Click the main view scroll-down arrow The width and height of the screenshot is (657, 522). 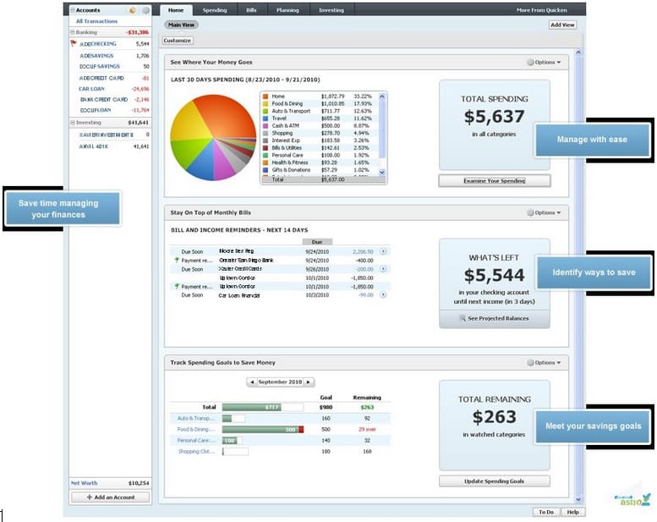[x=578, y=499]
